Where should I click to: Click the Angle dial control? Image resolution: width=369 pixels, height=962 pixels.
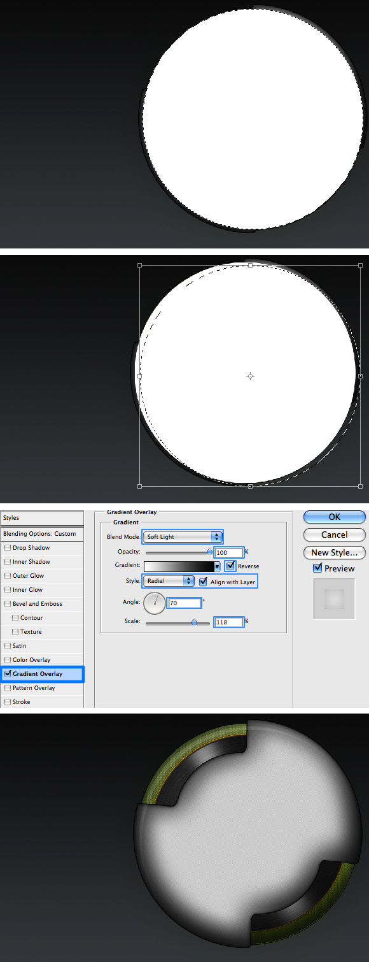click(x=155, y=603)
